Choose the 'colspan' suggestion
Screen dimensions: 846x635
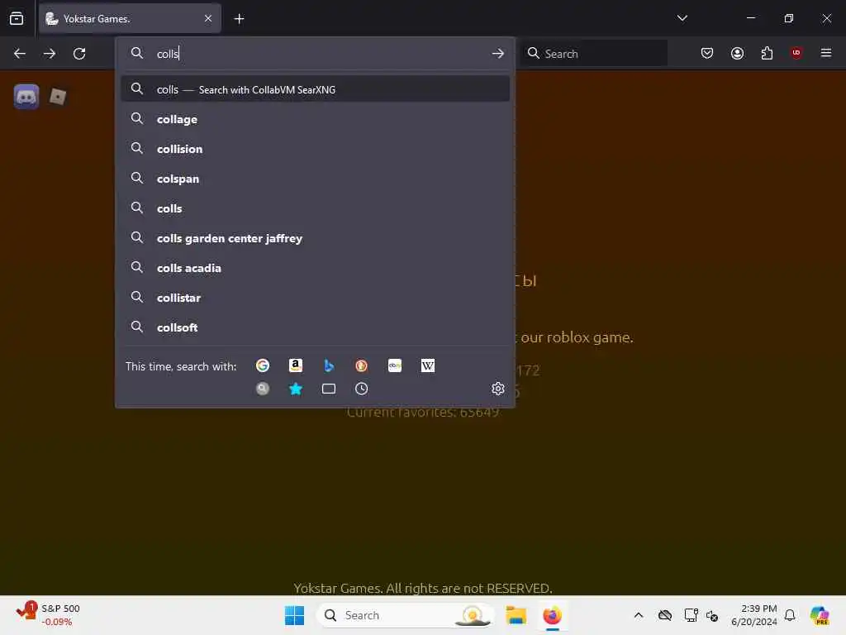[315, 179]
